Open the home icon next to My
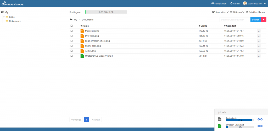 tap(2, 12)
